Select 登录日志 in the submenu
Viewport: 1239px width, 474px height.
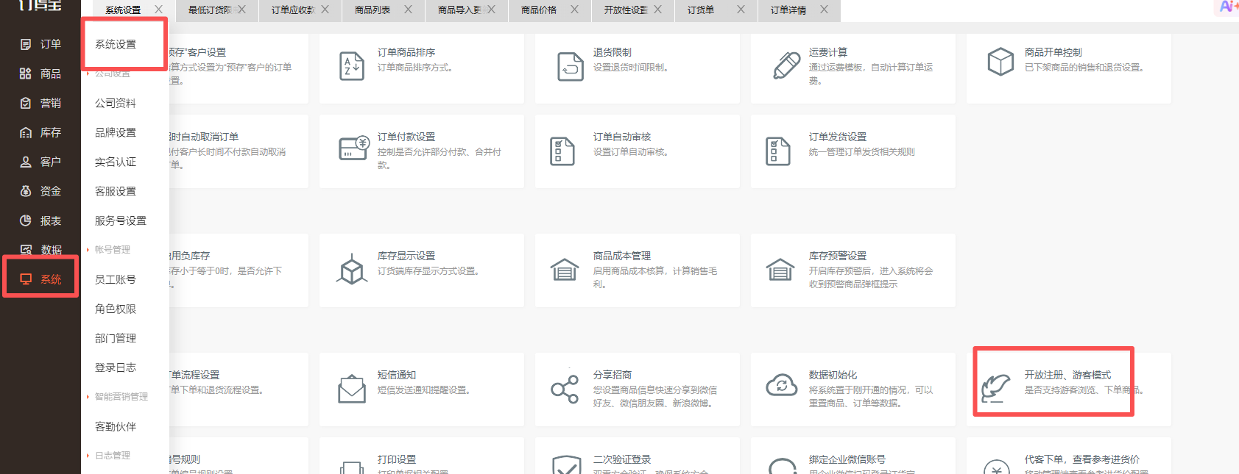pos(116,367)
